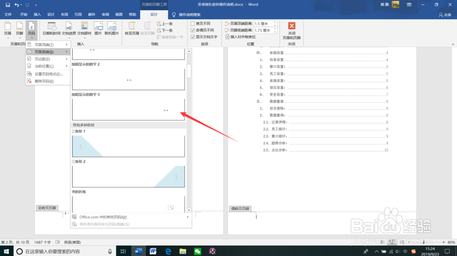
Task: Expand Office.com 中的其他页码 submenu
Action: [x=131, y=217]
